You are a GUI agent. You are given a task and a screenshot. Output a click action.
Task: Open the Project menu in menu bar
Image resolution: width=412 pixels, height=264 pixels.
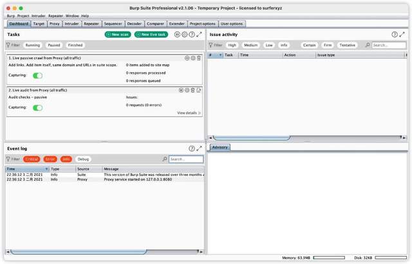[23, 15]
